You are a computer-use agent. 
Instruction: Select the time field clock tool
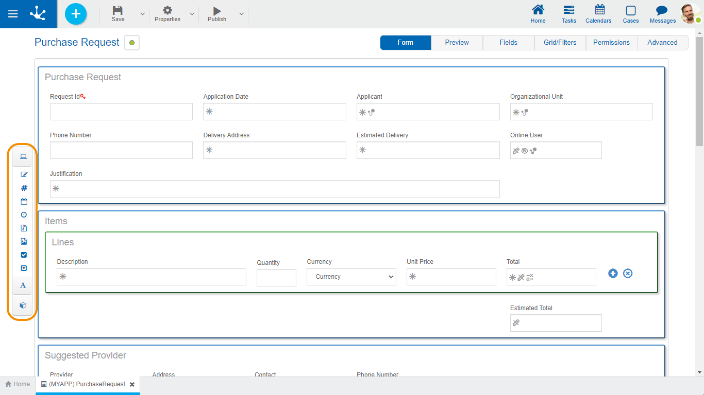pos(24,215)
